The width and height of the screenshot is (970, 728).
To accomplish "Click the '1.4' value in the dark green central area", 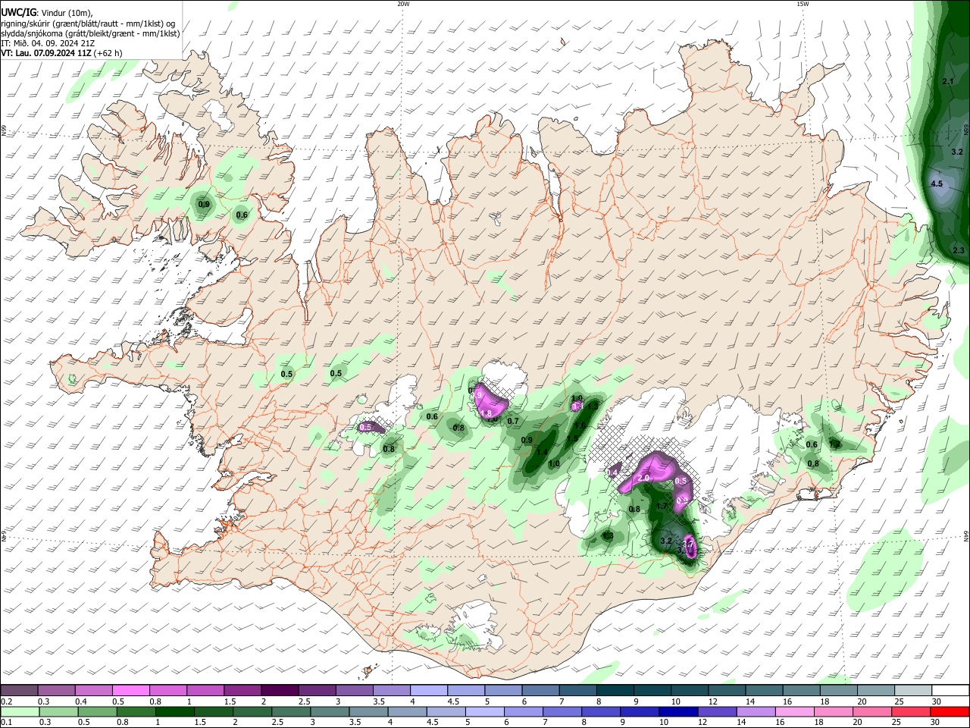I will pos(542,453).
